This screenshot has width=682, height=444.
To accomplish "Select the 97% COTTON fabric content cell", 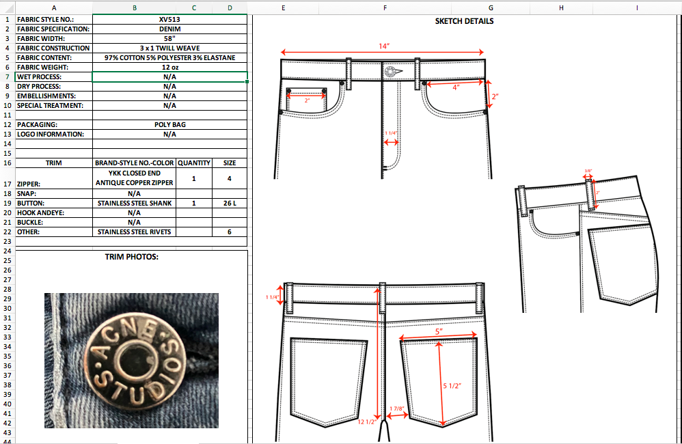I will click(x=169, y=58).
